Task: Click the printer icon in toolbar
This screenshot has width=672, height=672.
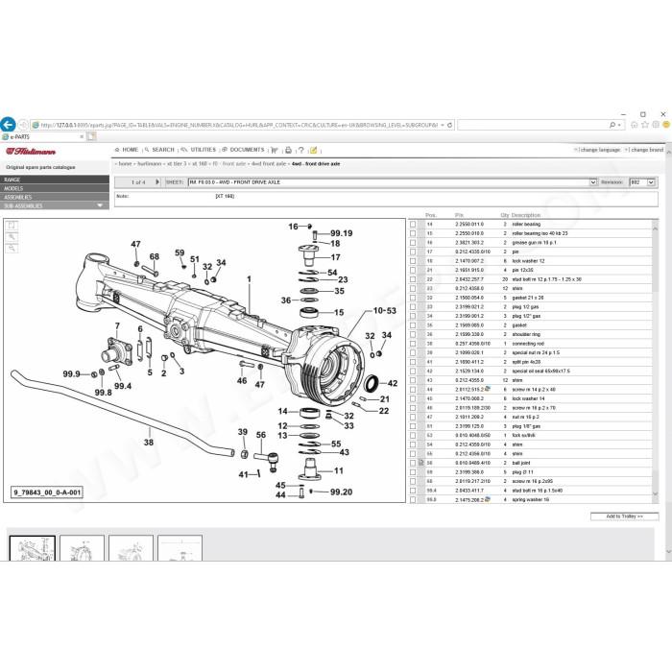Action: 288,150
